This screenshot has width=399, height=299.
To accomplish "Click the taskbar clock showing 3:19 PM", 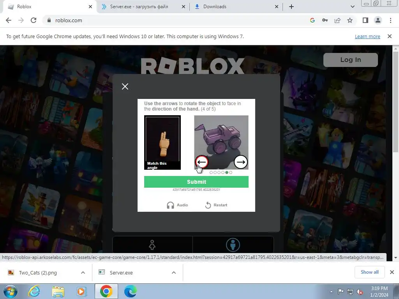I will click(x=379, y=292).
